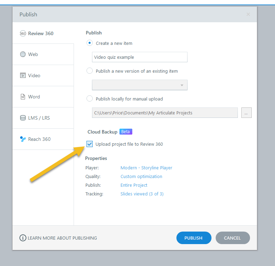Click the Video film icon
This screenshot has width=275, height=266.
23,75
